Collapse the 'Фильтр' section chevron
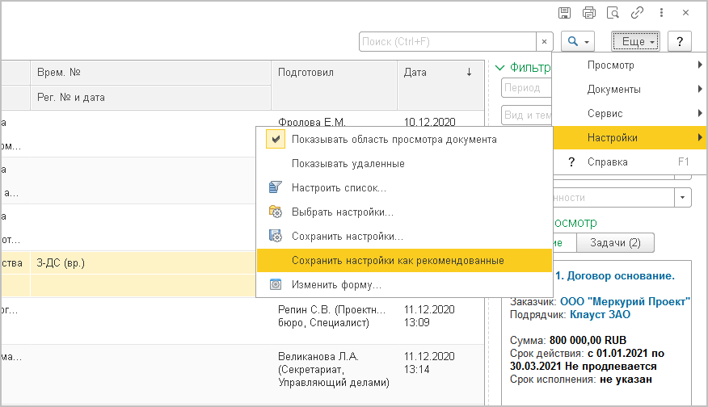Image resolution: width=708 pixels, height=407 pixels. 500,68
